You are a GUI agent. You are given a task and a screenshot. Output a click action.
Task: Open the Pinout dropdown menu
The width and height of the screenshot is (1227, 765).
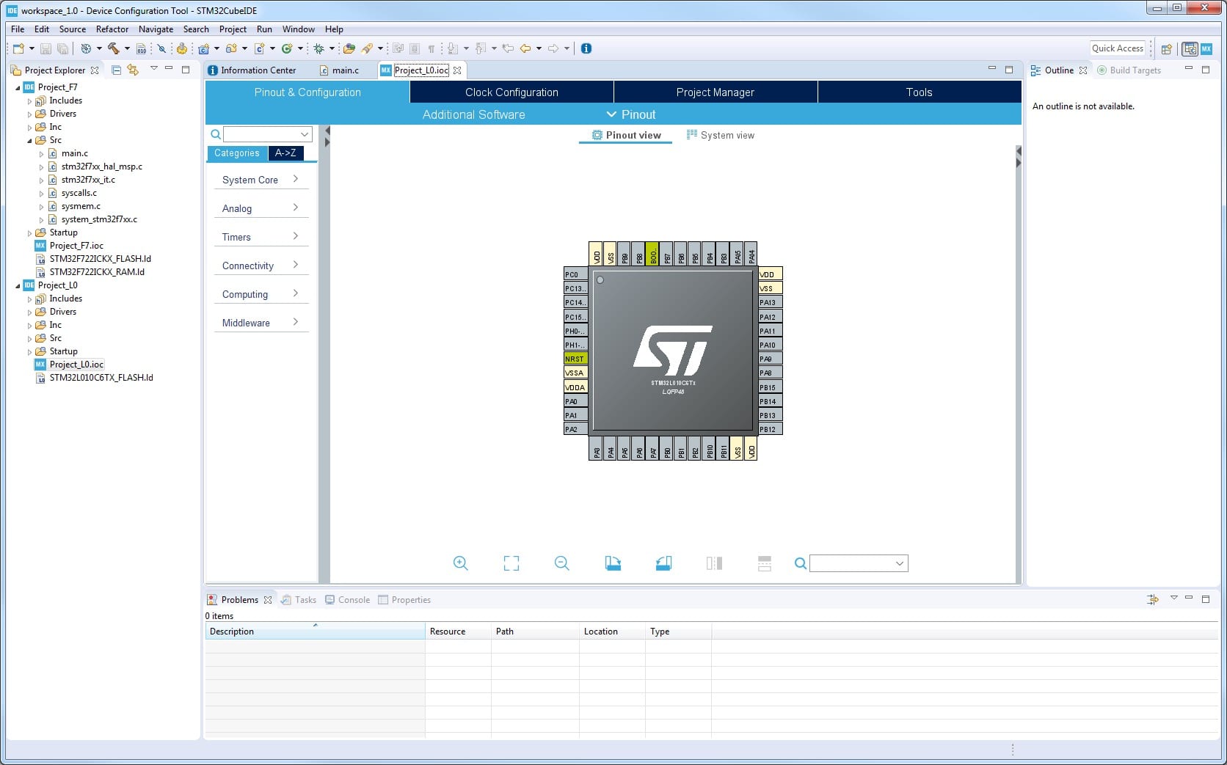point(631,114)
